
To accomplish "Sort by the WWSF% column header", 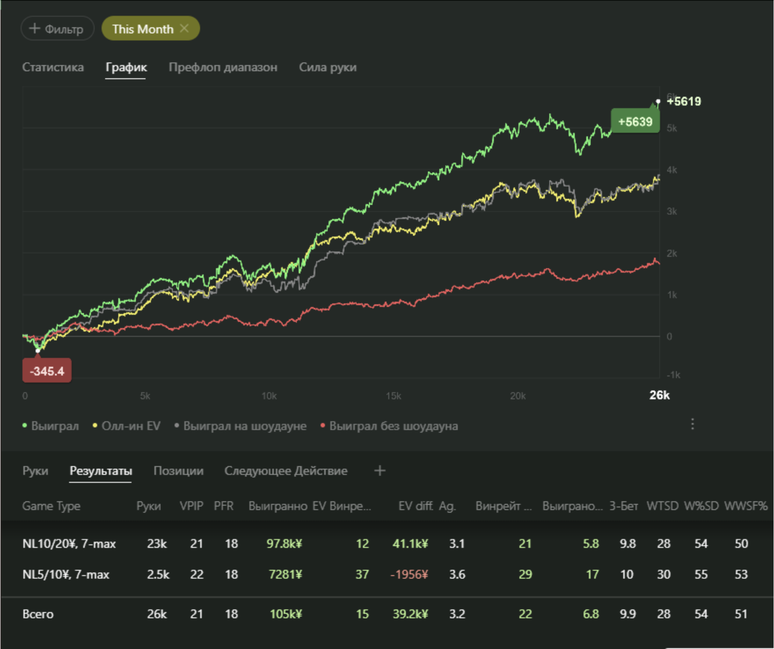I will pyautogui.click(x=746, y=506).
